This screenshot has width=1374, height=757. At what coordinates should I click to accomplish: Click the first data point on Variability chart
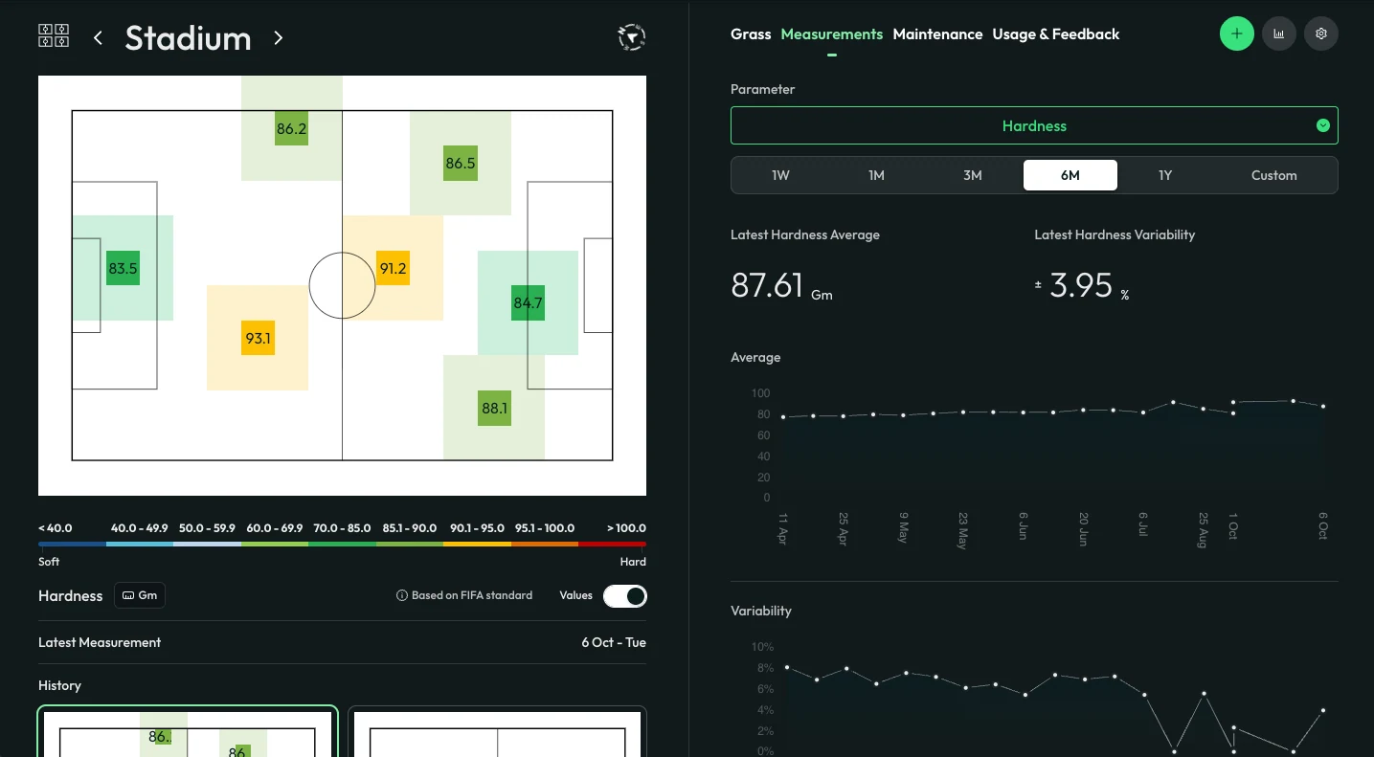[787, 667]
